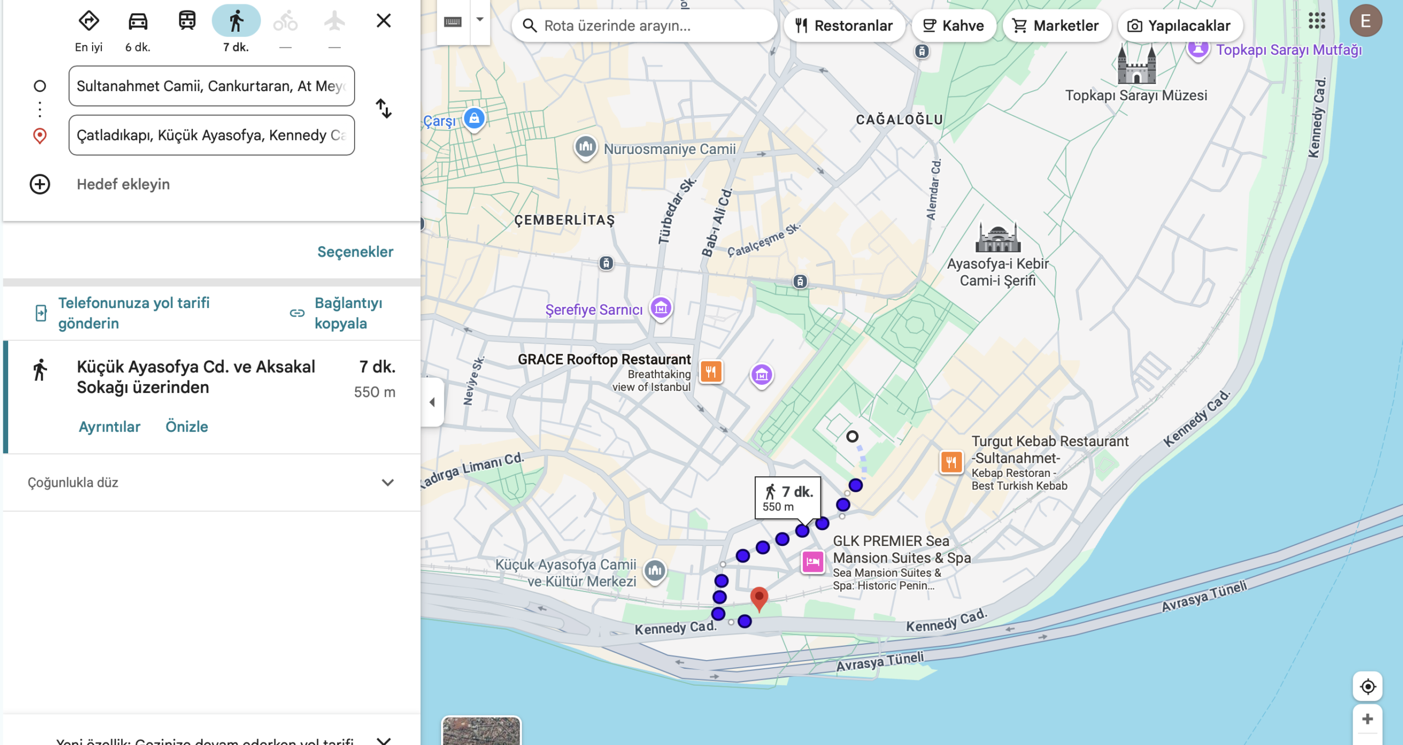Add a destination with plus icon
The image size is (1403, 745).
(x=39, y=184)
